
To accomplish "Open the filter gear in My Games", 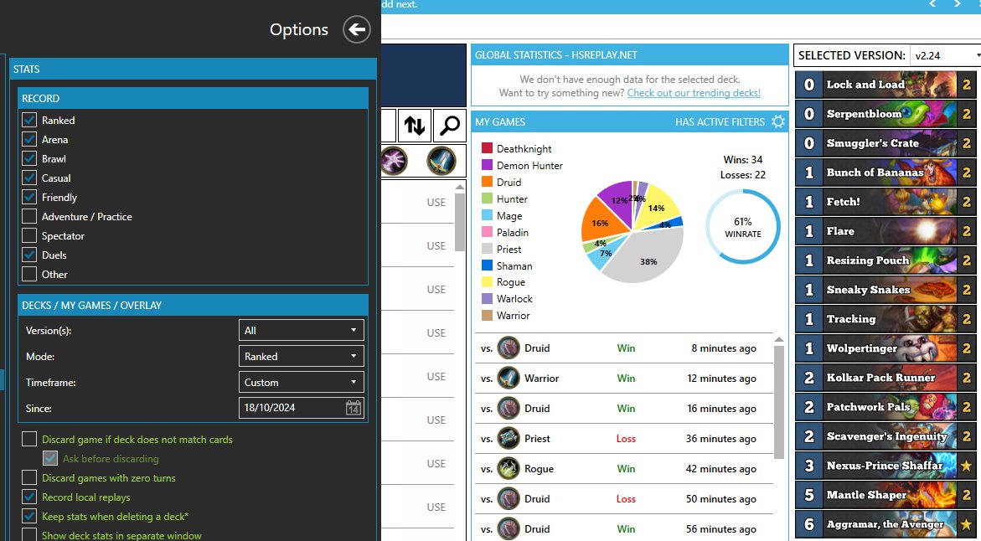I will tap(777, 121).
